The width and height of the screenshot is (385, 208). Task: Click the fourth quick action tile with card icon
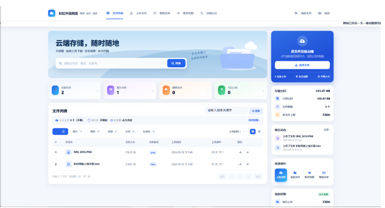click(x=324, y=175)
